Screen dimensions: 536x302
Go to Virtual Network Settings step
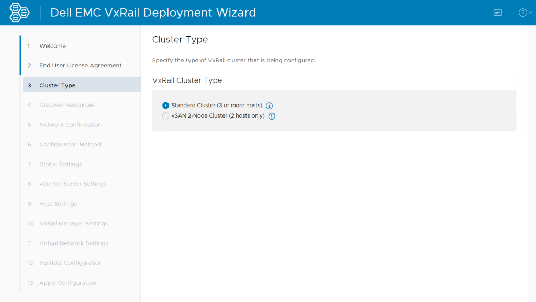[73, 243]
